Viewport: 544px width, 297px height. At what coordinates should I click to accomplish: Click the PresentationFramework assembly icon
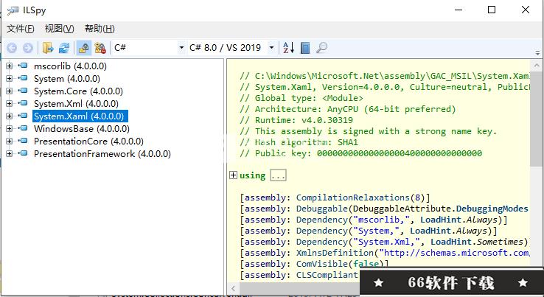pyautogui.click(x=23, y=153)
